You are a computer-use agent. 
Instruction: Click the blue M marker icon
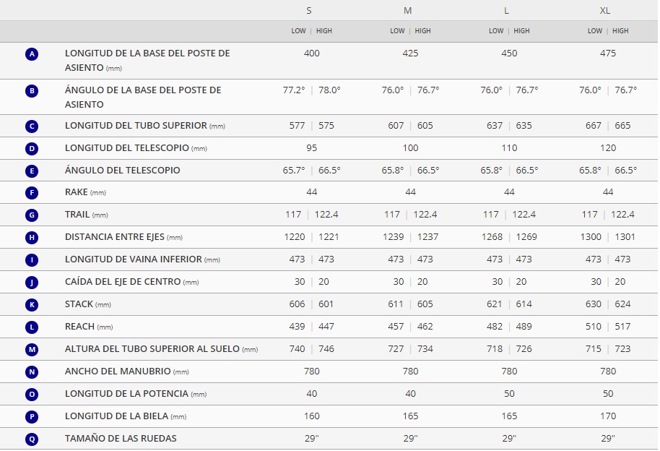coord(32,349)
